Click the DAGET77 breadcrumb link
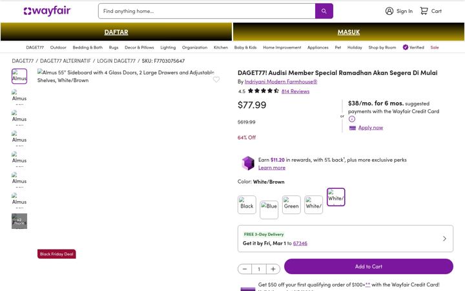Viewport: 465px width, 291px height. tap(23, 61)
